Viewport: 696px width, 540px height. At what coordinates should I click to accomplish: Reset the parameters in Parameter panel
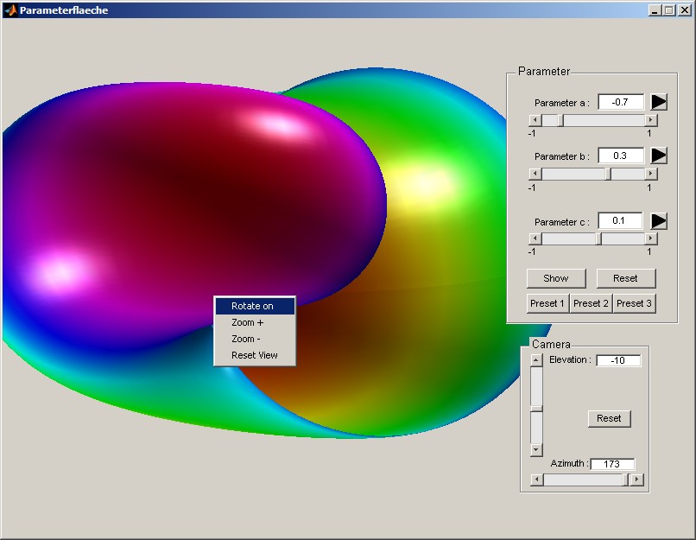pyautogui.click(x=626, y=278)
